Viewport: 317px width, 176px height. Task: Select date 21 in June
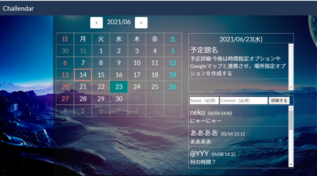point(83,87)
